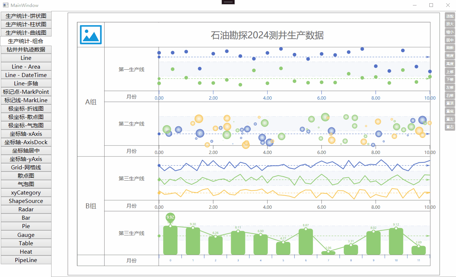This screenshot has height=277, width=456.
Task: Show the 气泡图 example
Action: (x=26, y=184)
